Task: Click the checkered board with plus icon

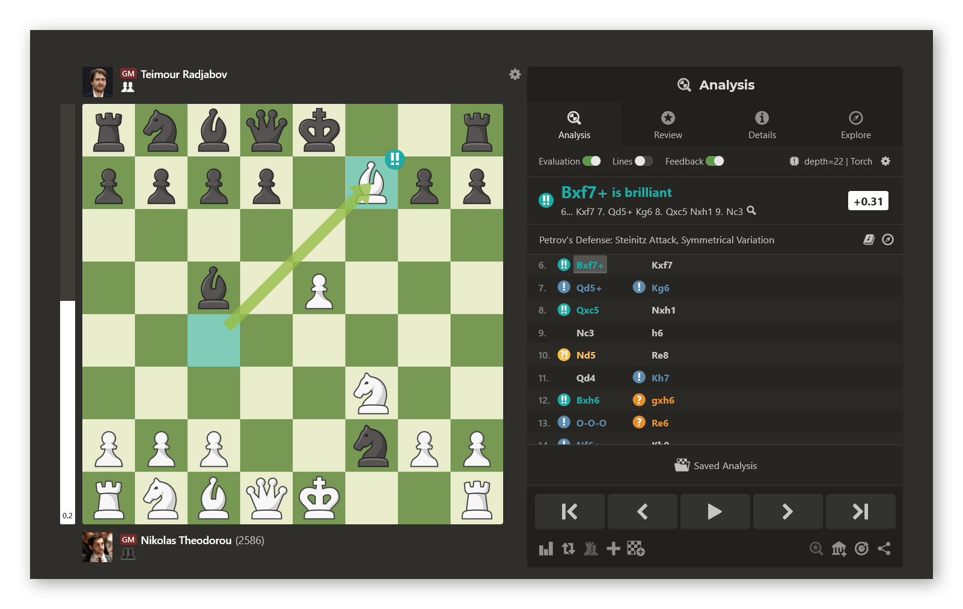Action: [635, 548]
